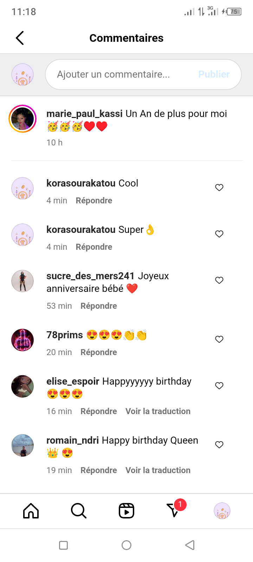253x562 pixels.
Task: Open the Search tab
Action: pos(78,511)
